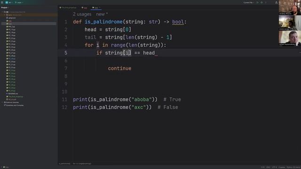Click the '2 usages' inlay hint

[x=82, y=14]
